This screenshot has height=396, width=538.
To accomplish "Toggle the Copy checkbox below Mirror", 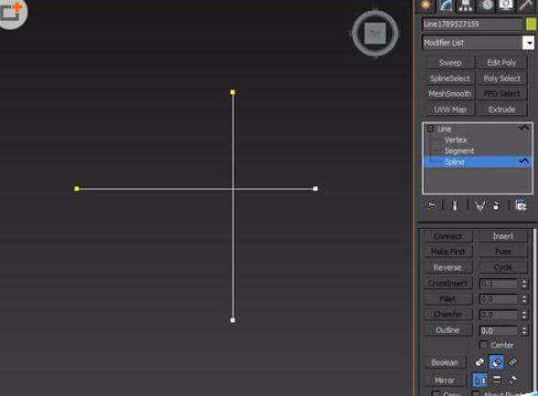I will click(436, 393).
